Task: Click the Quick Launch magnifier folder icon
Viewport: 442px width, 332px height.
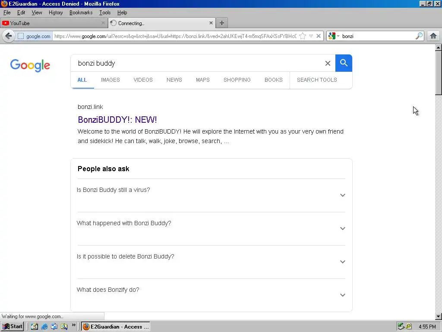Action: coord(64,327)
